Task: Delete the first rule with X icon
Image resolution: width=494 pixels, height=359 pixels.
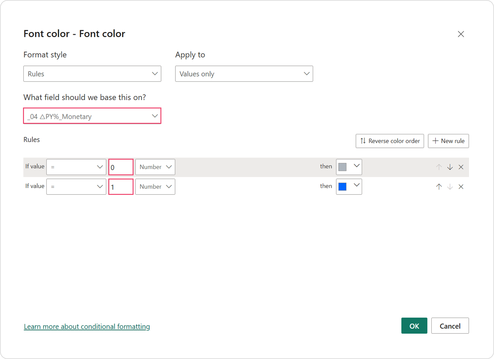Action: point(461,167)
